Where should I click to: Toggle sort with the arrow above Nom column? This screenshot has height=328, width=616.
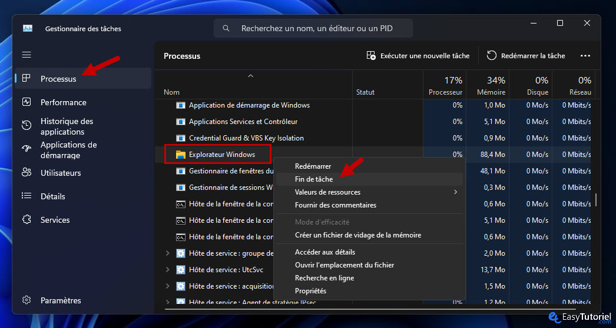click(250, 76)
